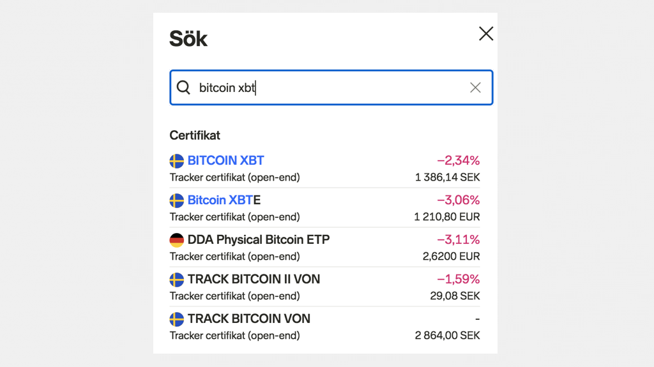Click the Certifikat section heading
This screenshot has width=654, height=367.
tap(195, 135)
